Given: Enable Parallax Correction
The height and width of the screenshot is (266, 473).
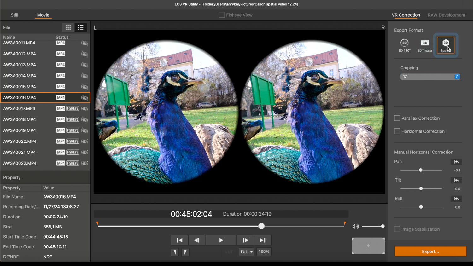Looking at the screenshot, I should 397,118.
